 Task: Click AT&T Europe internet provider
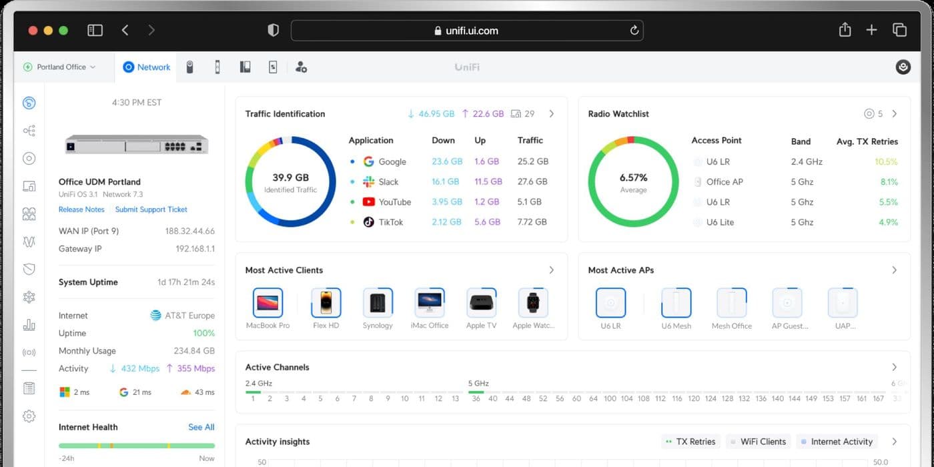click(x=182, y=316)
